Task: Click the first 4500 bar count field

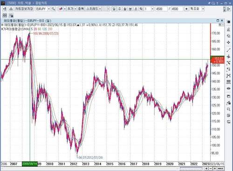Action: 161,9
